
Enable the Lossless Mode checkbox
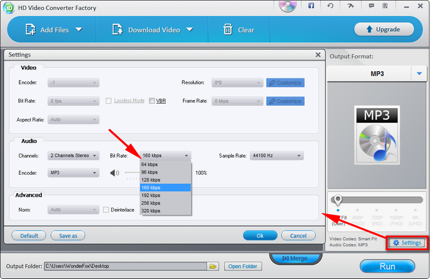[x=109, y=101]
